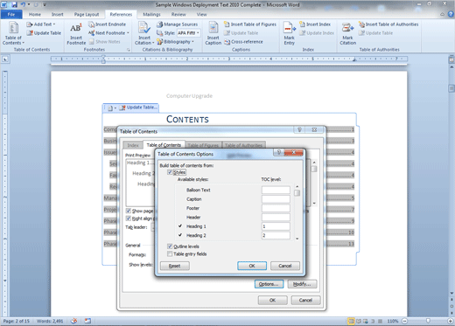The width and height of the screenshot is (455, 326).
Task: Toggle the Outline levels checkbox
Action: (x=170, y=246)
